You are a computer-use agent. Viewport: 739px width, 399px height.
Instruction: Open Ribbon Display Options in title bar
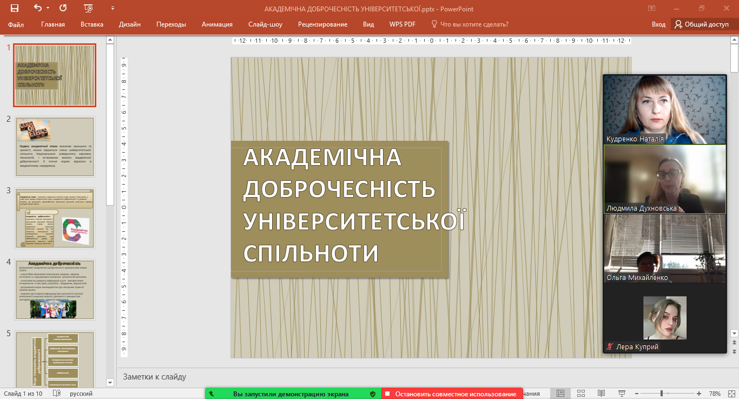point(651,8)
